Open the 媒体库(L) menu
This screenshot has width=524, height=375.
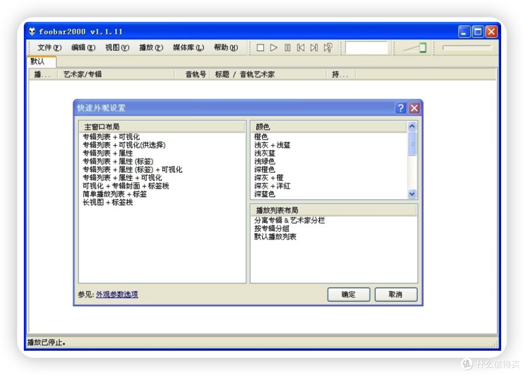tap(188, 48)
